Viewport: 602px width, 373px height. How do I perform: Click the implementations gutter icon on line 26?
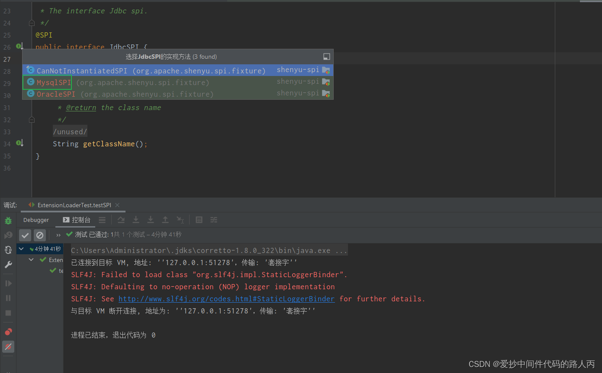[19, 46]
